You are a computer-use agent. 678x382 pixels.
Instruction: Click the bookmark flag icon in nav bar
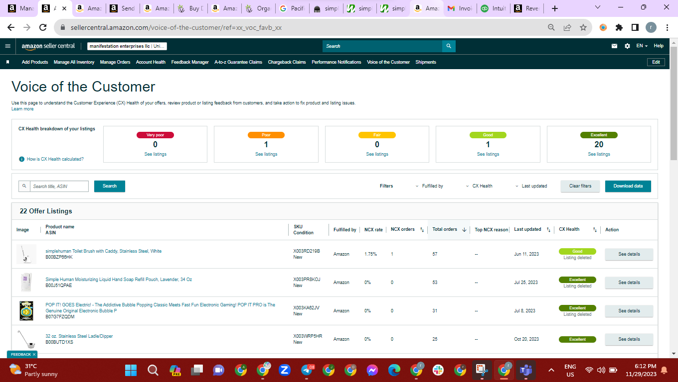click(x=8, y=62)
